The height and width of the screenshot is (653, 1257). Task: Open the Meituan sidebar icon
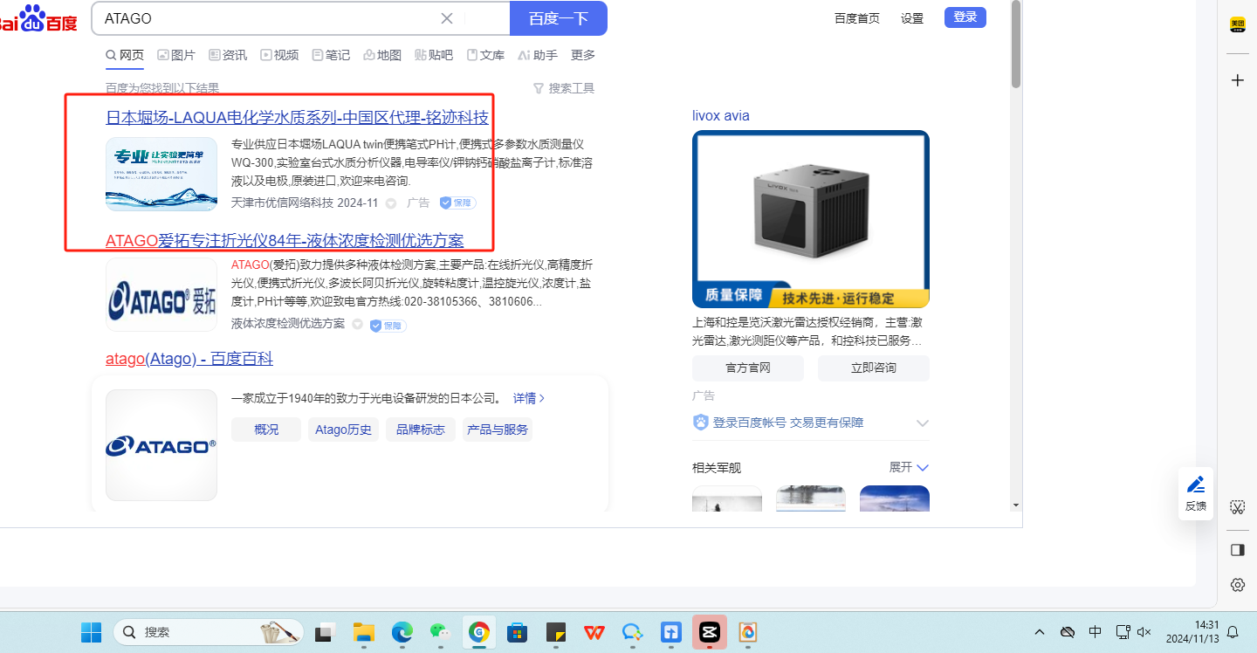(x=1237, y=25)
